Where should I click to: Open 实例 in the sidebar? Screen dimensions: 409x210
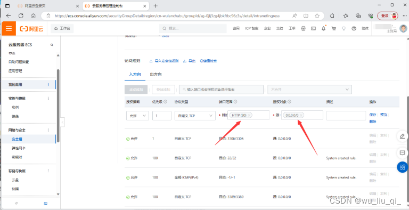pyautogui.click(x=15, y=107)
